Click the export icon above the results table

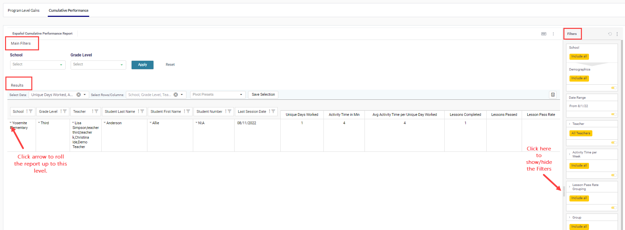coord(553,95)
